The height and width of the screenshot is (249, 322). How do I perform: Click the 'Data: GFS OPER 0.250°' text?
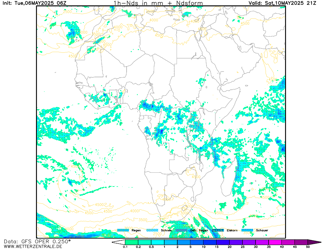37,241
